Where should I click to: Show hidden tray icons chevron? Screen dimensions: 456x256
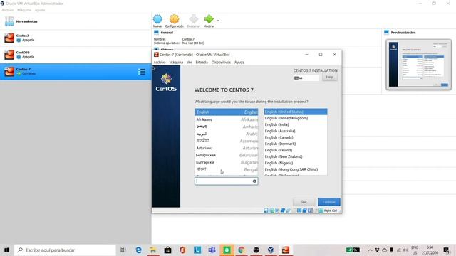click(370, 250)
